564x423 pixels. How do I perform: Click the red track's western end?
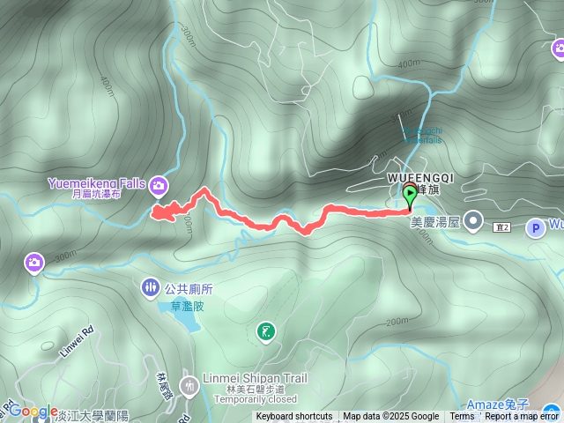tap(155, 213)
